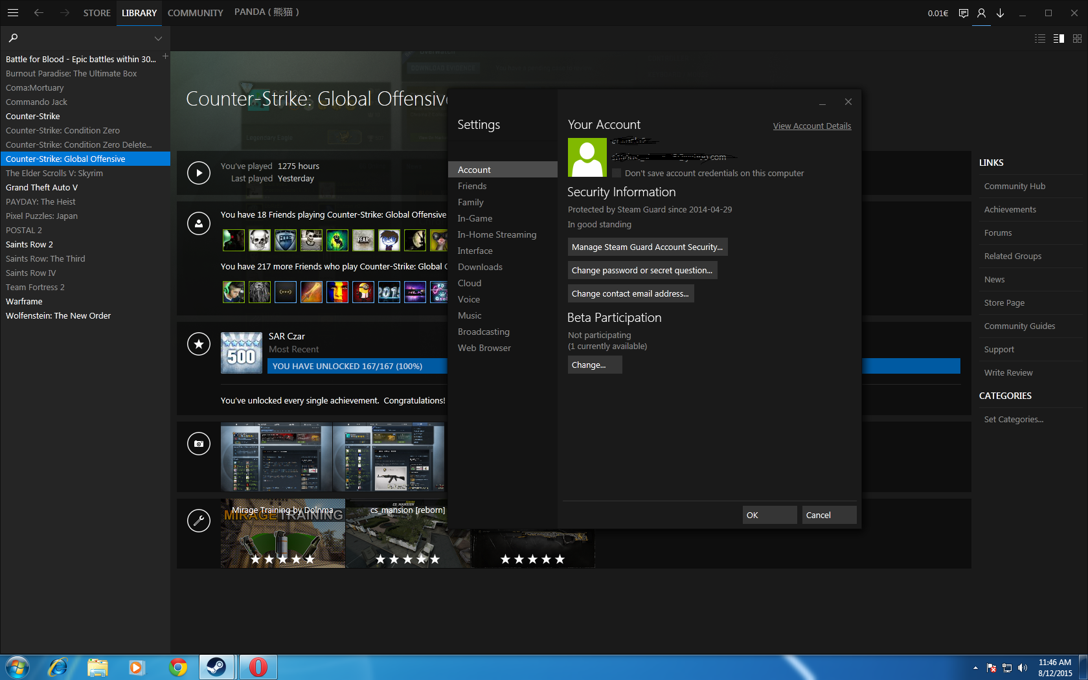This screenshot has height=680, width=1088.
Task: Open the Store Page link
Action: 1004,302
